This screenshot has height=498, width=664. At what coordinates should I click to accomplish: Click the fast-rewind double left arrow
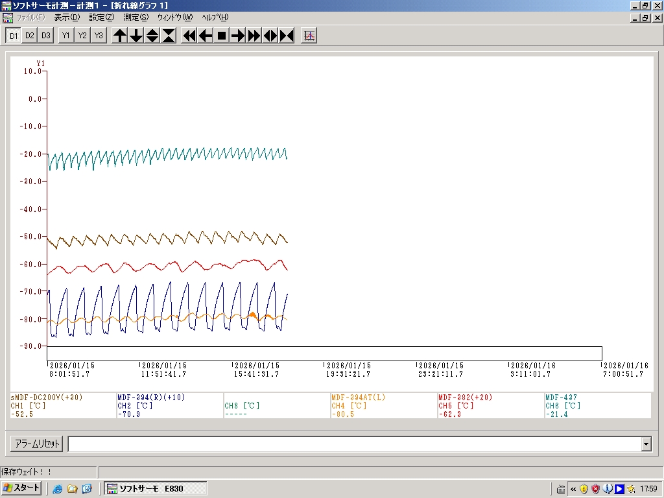tap(189, 36)
